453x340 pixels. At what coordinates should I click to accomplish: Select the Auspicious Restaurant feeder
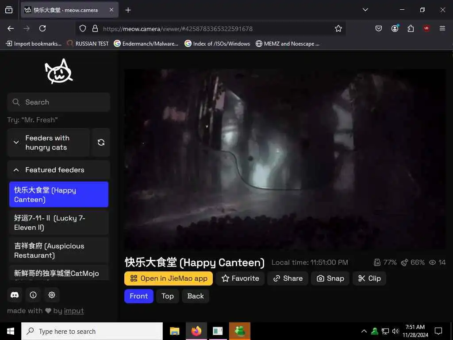59,251
